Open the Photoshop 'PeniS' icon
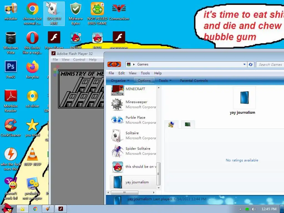284x213 pixels. point(11,70)
